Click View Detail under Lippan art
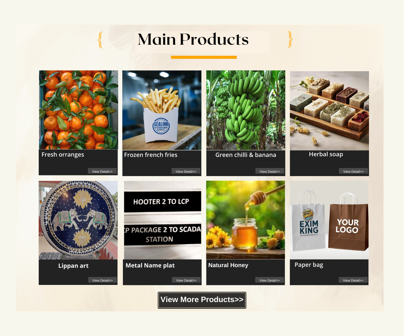Viewport: 404px width, 336px height. pos(103,280)
